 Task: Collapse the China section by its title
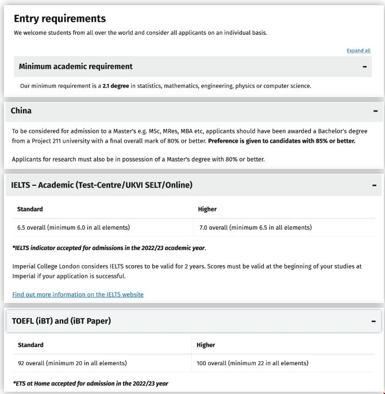click(x=21, y=110)
